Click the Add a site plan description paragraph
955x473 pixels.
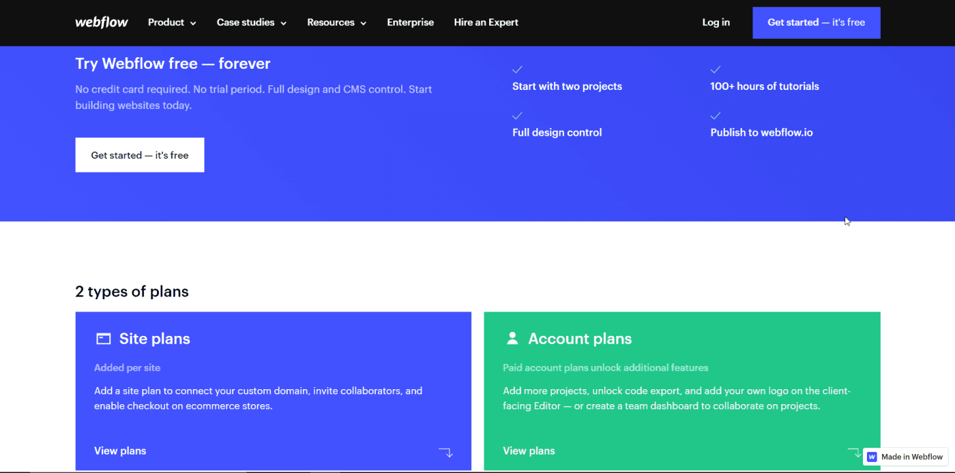258,398
